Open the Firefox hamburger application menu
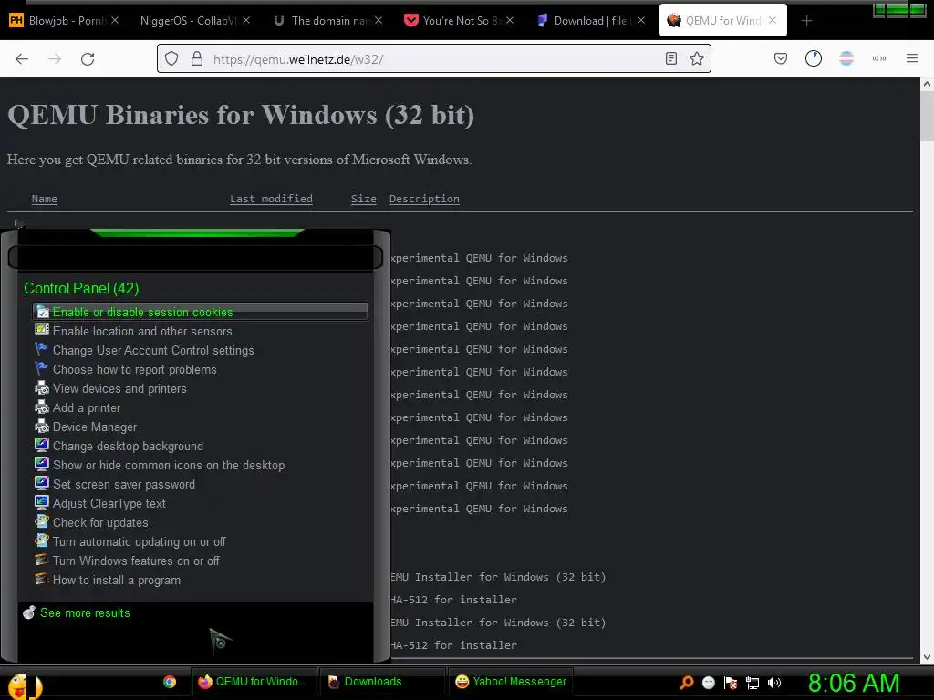Viewport: 934px width, 700px height. 912,58
